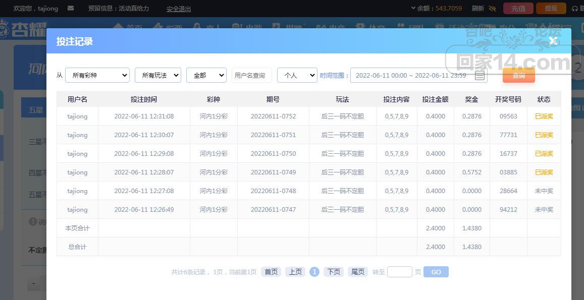Toggle the balance visibility eye icon

coord(493,9)
